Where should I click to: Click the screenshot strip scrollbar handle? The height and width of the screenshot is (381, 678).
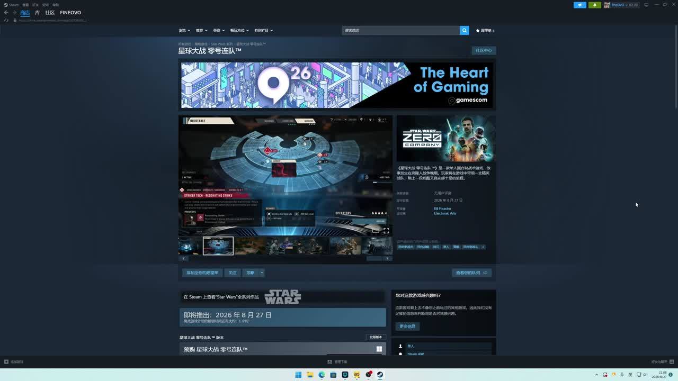[374, 259]
